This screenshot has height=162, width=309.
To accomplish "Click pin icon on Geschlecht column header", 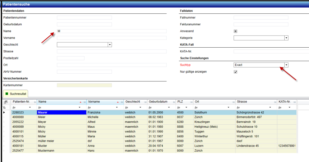I will click(x=145, y=102).
